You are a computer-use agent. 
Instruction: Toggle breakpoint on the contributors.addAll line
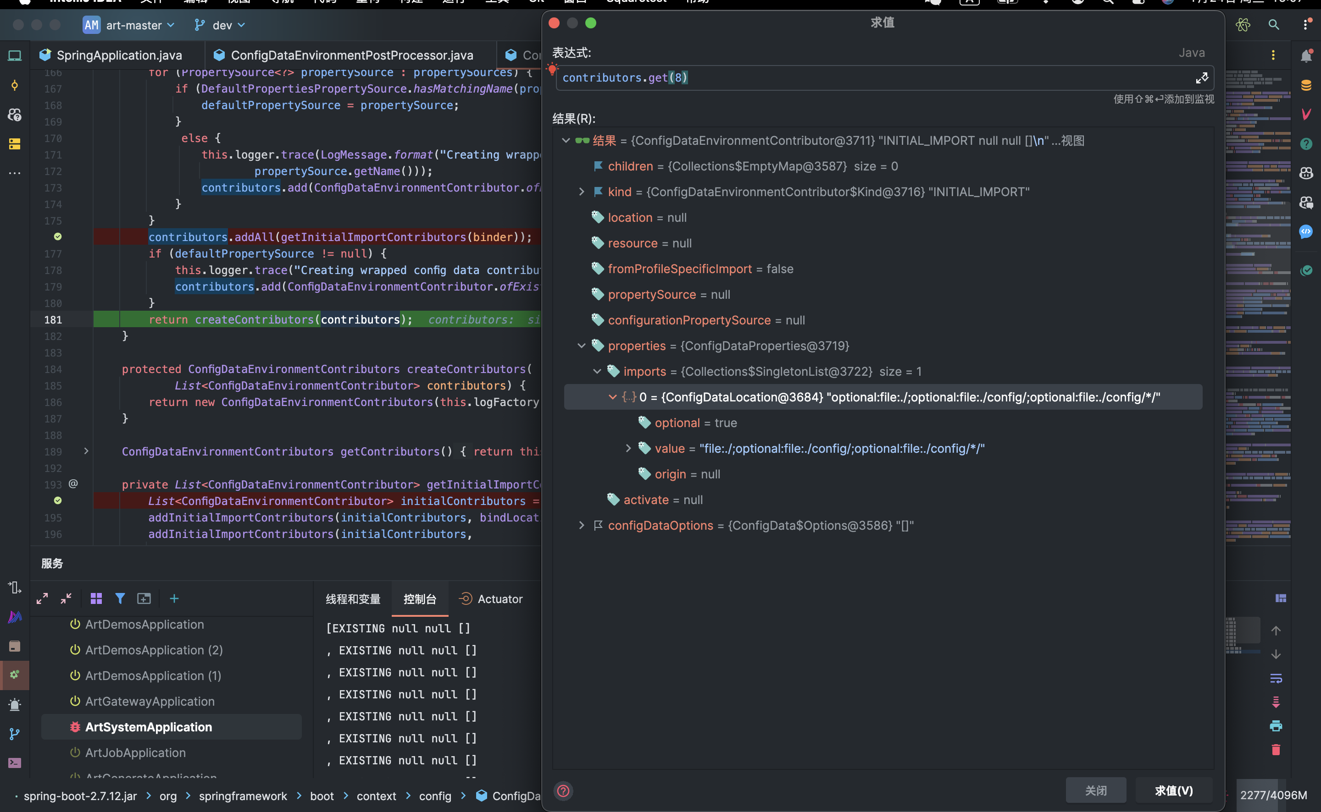pos(57,237)
